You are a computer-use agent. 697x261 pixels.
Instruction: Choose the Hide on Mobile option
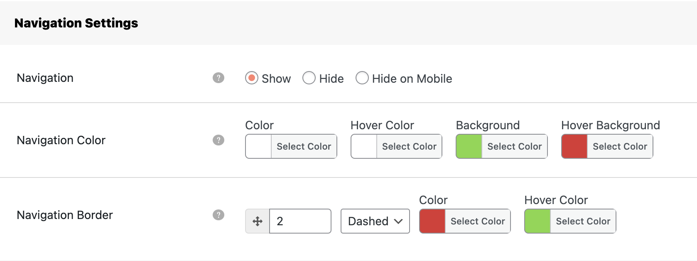362,78
